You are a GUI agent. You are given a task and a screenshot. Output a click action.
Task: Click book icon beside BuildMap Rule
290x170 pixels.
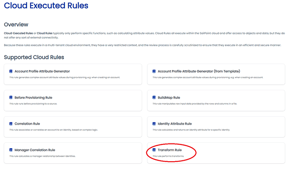coord(154,97)
